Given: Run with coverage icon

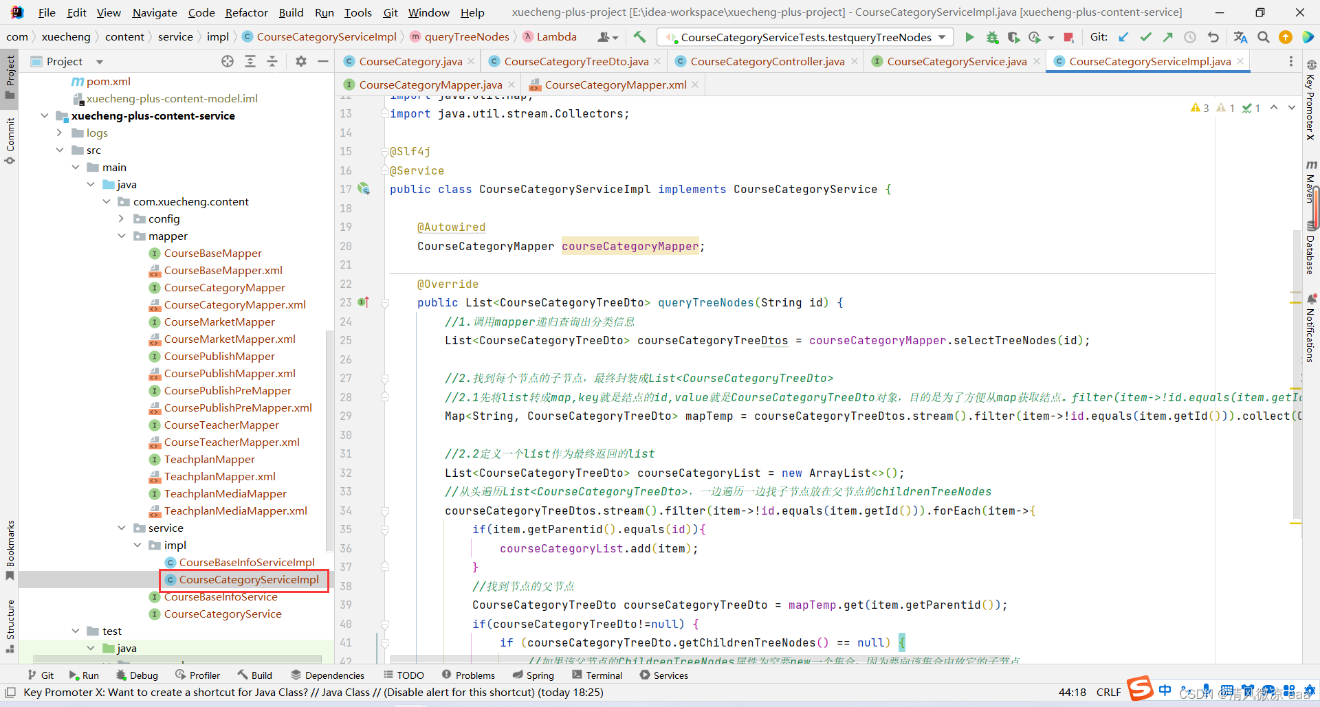Looking at the screenshot, I should (1013, 37).
